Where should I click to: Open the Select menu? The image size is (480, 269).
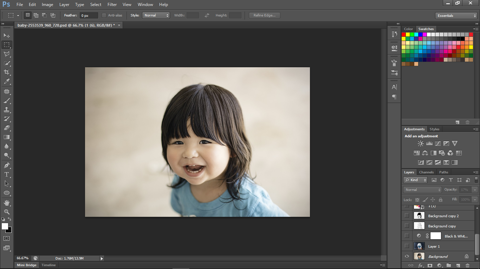96,5
